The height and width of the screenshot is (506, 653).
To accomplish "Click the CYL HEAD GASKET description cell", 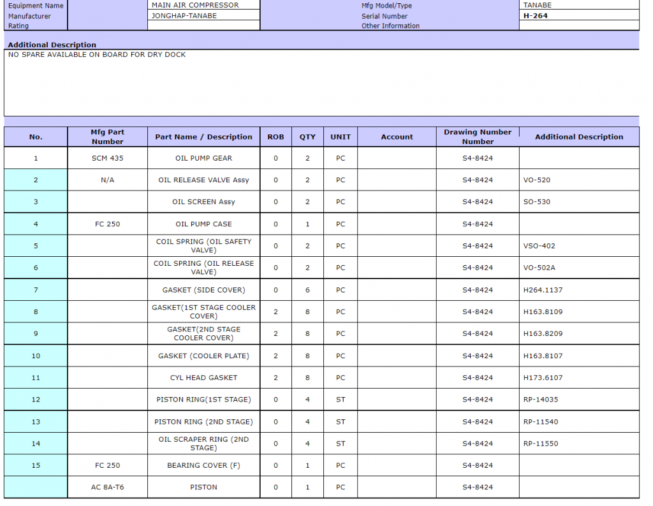I will (x=203, y=378).
